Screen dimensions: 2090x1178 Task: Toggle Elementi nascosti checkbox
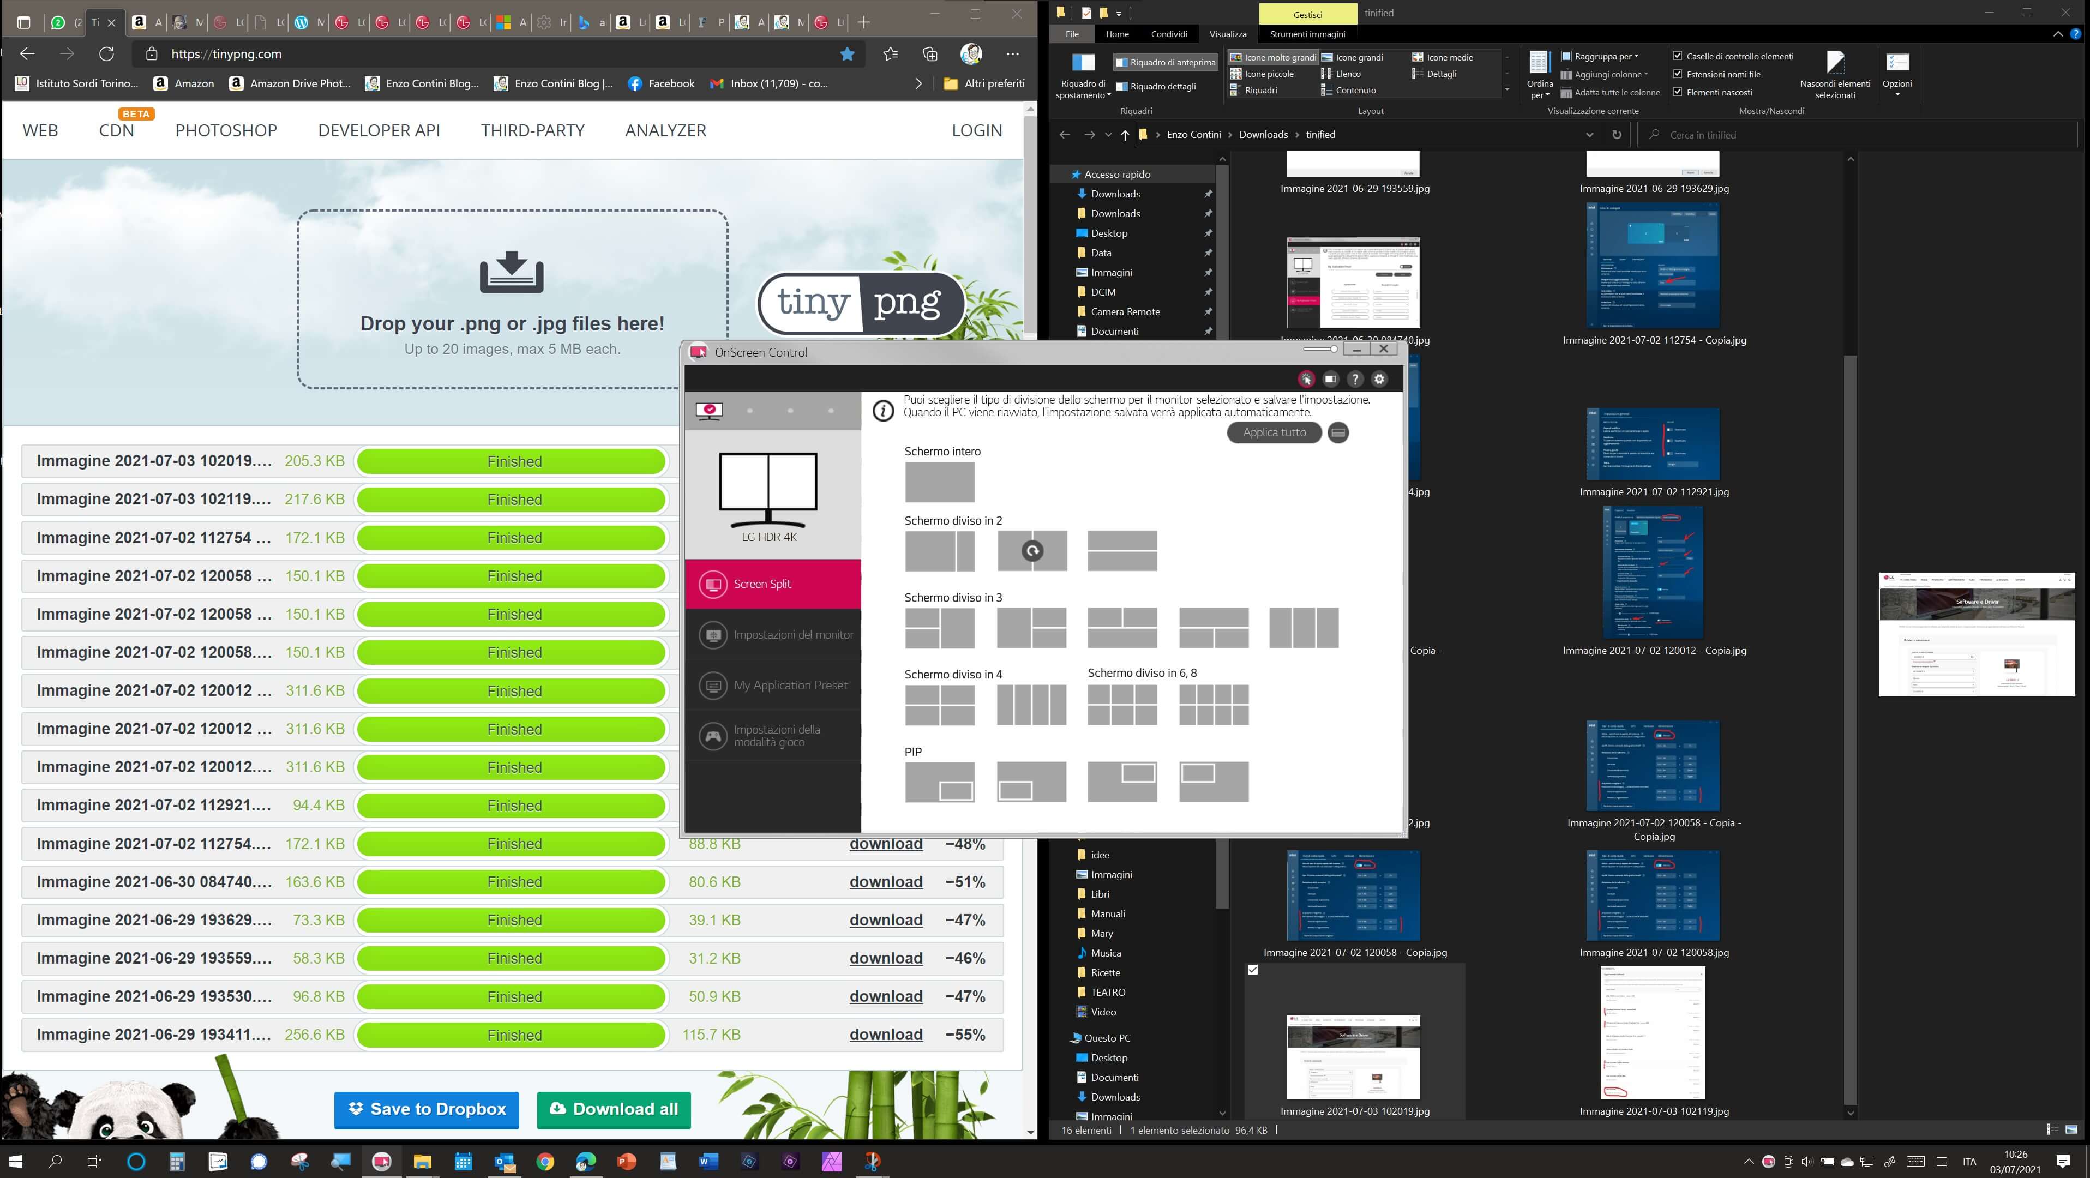click(1678, 92)
